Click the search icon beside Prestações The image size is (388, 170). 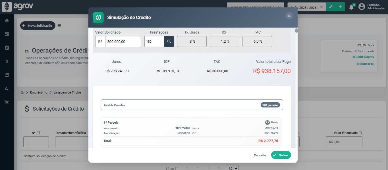(169, 42)
